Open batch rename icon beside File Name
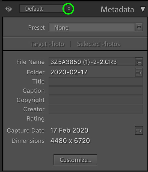Image resolution: width=148 pixels, height=172 pixels. point(139,62)
